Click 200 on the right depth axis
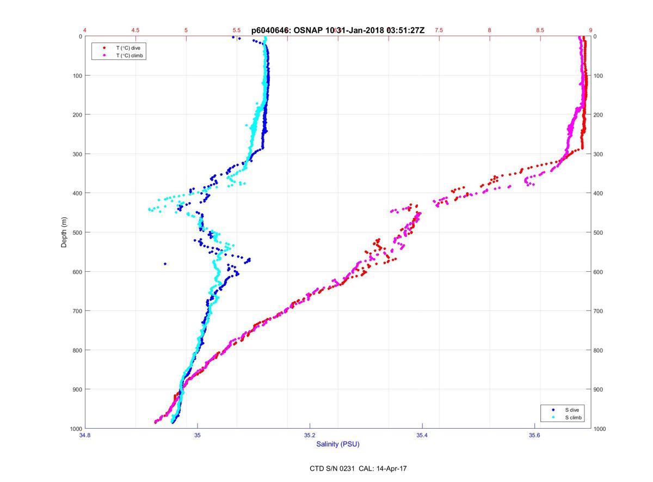 coord(599,115)
